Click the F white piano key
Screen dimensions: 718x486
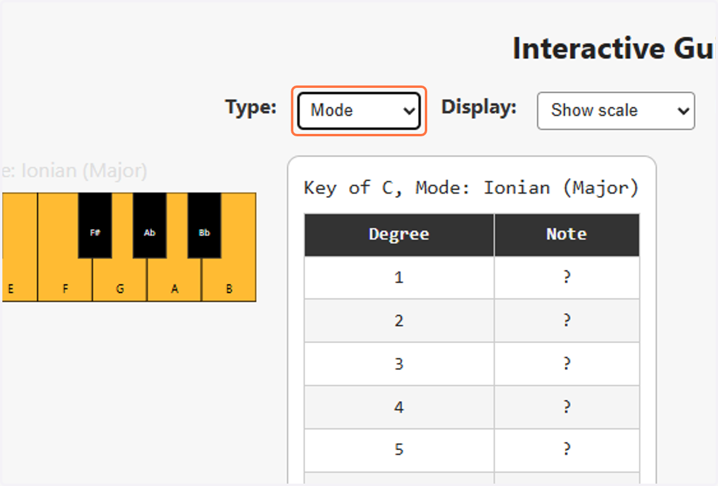coord(65,281)
